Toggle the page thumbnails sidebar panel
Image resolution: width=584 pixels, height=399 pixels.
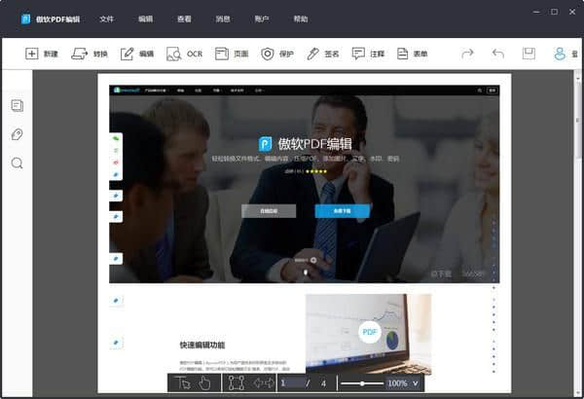pyautogui.click(x=18, y=105)
